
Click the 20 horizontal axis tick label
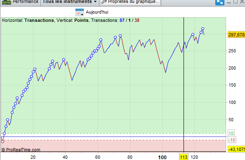(x=33, y=157)
